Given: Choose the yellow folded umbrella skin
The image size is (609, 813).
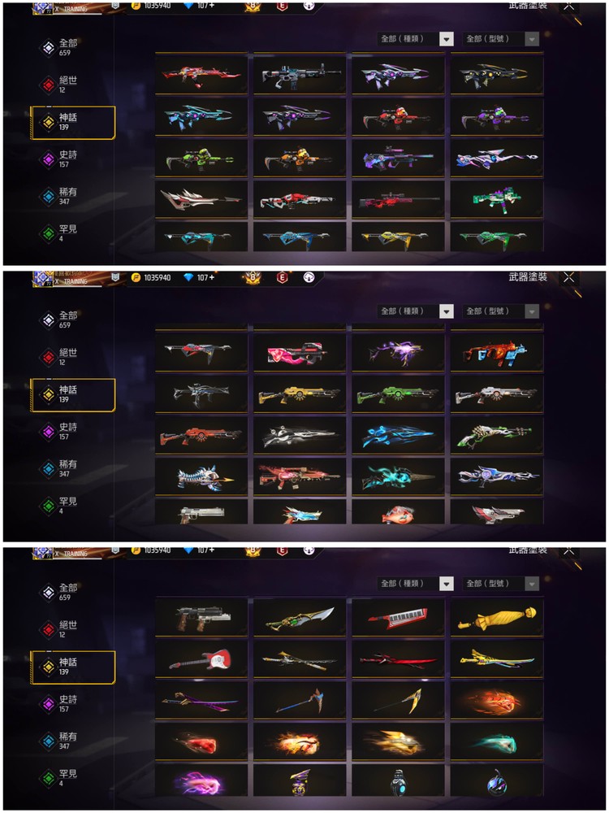Looking at the screenshot, I should tap(497, 617).
